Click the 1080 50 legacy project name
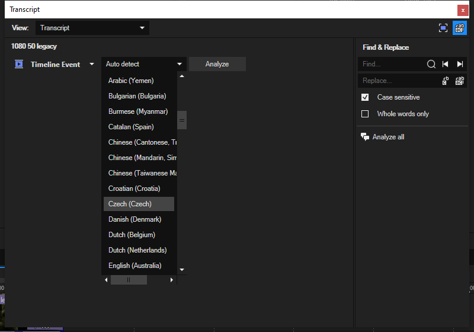 click(34, 46)
